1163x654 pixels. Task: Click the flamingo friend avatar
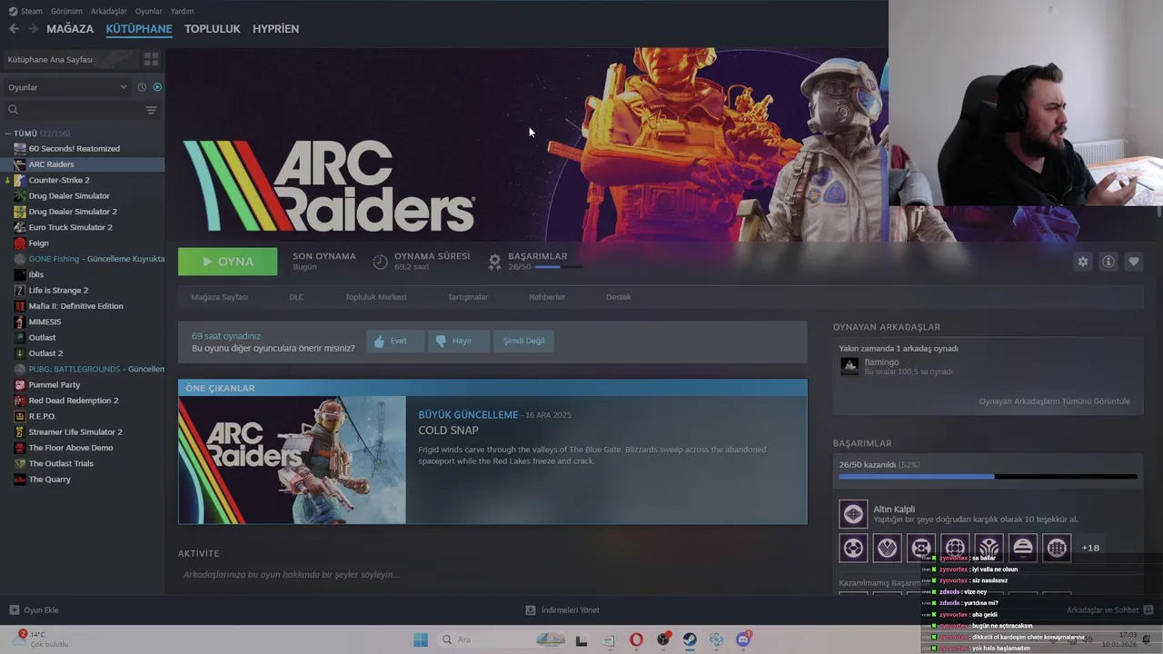click(850, 366)
